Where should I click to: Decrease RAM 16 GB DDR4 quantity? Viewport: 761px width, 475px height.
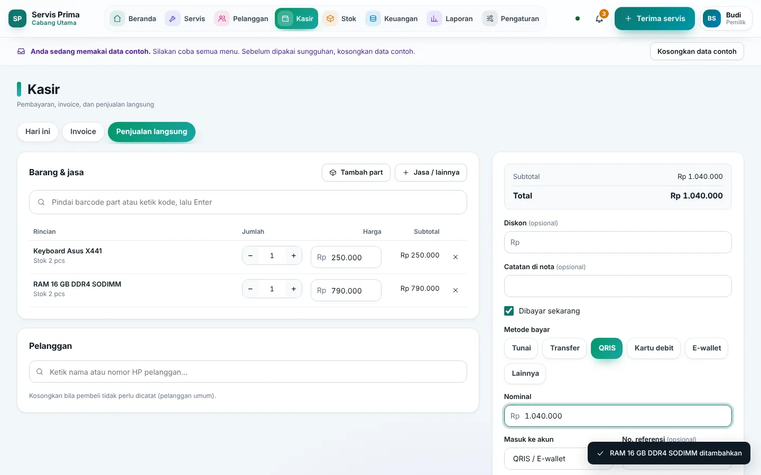coord(250,289)
